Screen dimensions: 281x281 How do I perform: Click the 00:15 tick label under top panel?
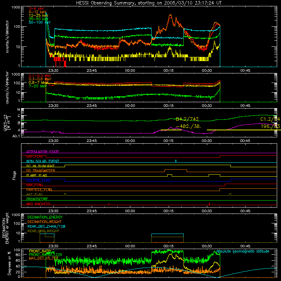(x=169, y=71)
